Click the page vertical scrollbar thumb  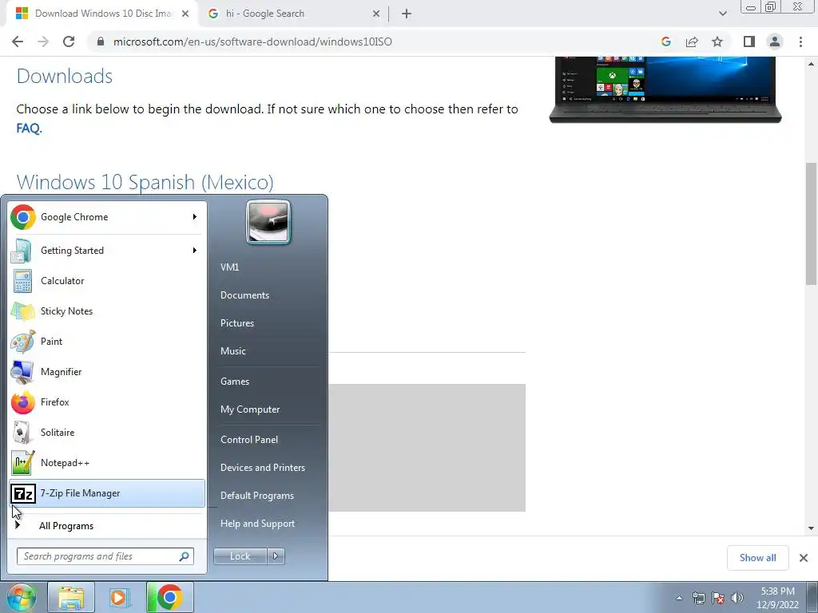[811, 224]
